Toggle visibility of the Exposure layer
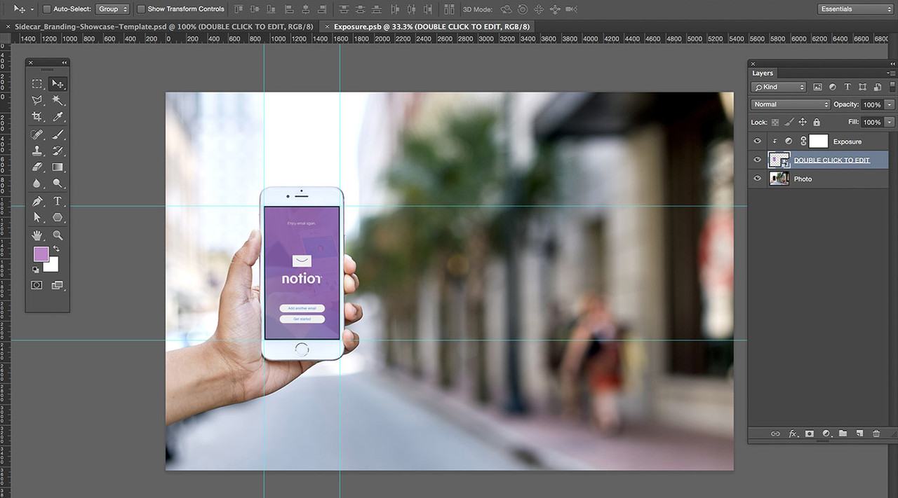 pyautogui.click(x=757, y=141)
